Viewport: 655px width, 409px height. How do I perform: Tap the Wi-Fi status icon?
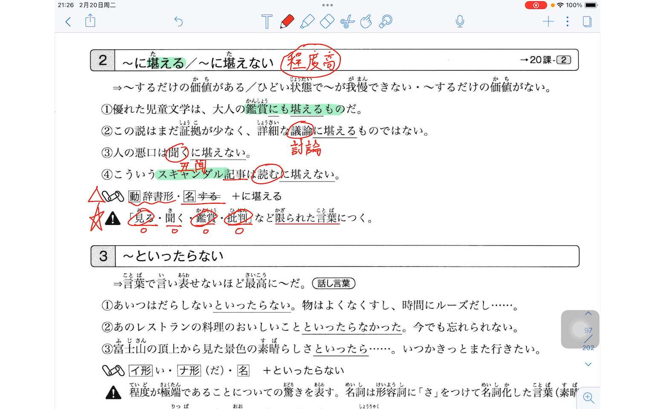point(560,5)
